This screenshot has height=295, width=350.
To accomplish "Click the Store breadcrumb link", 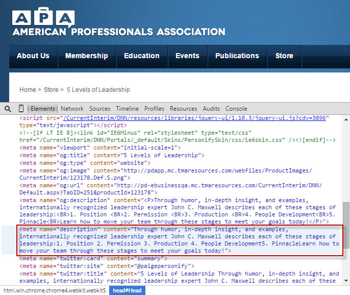I will tap(51, 90).
